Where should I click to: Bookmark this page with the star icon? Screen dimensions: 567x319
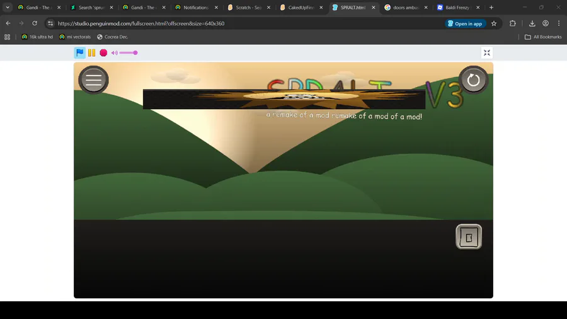point(494,23)
